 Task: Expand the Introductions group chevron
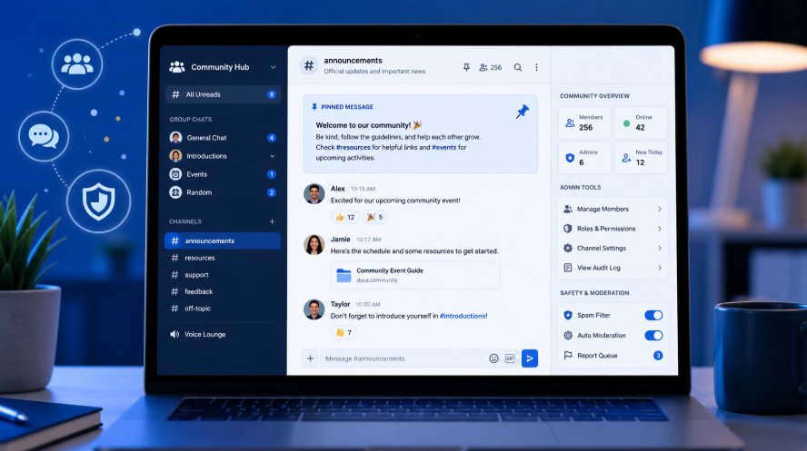click(273, 156)
